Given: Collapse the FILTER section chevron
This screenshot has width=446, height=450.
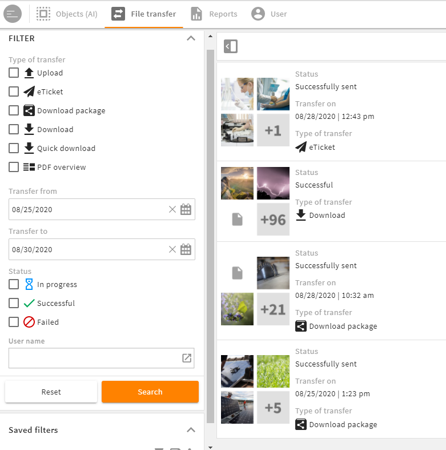Looking at the screenshot, I should [x=191, y=38].
